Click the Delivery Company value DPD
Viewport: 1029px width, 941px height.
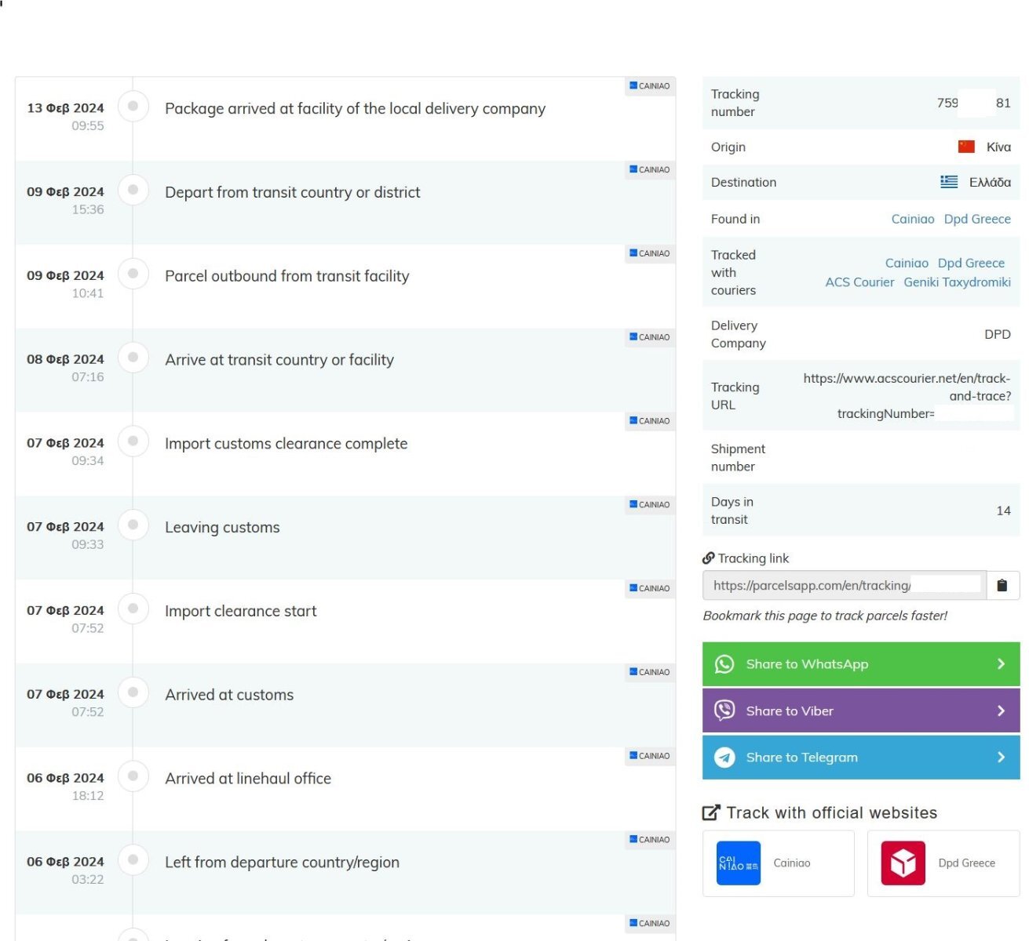pos(998,334)
